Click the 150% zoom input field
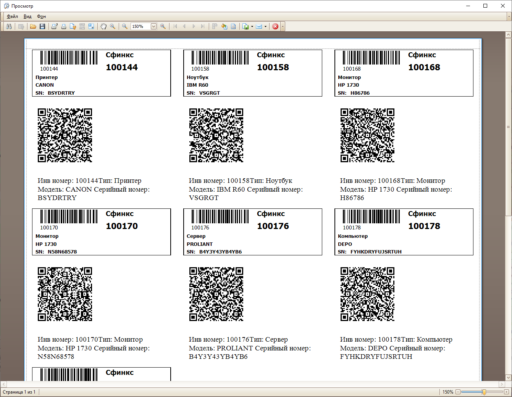Viewport: 512px width, 397px height. (141, 26)
